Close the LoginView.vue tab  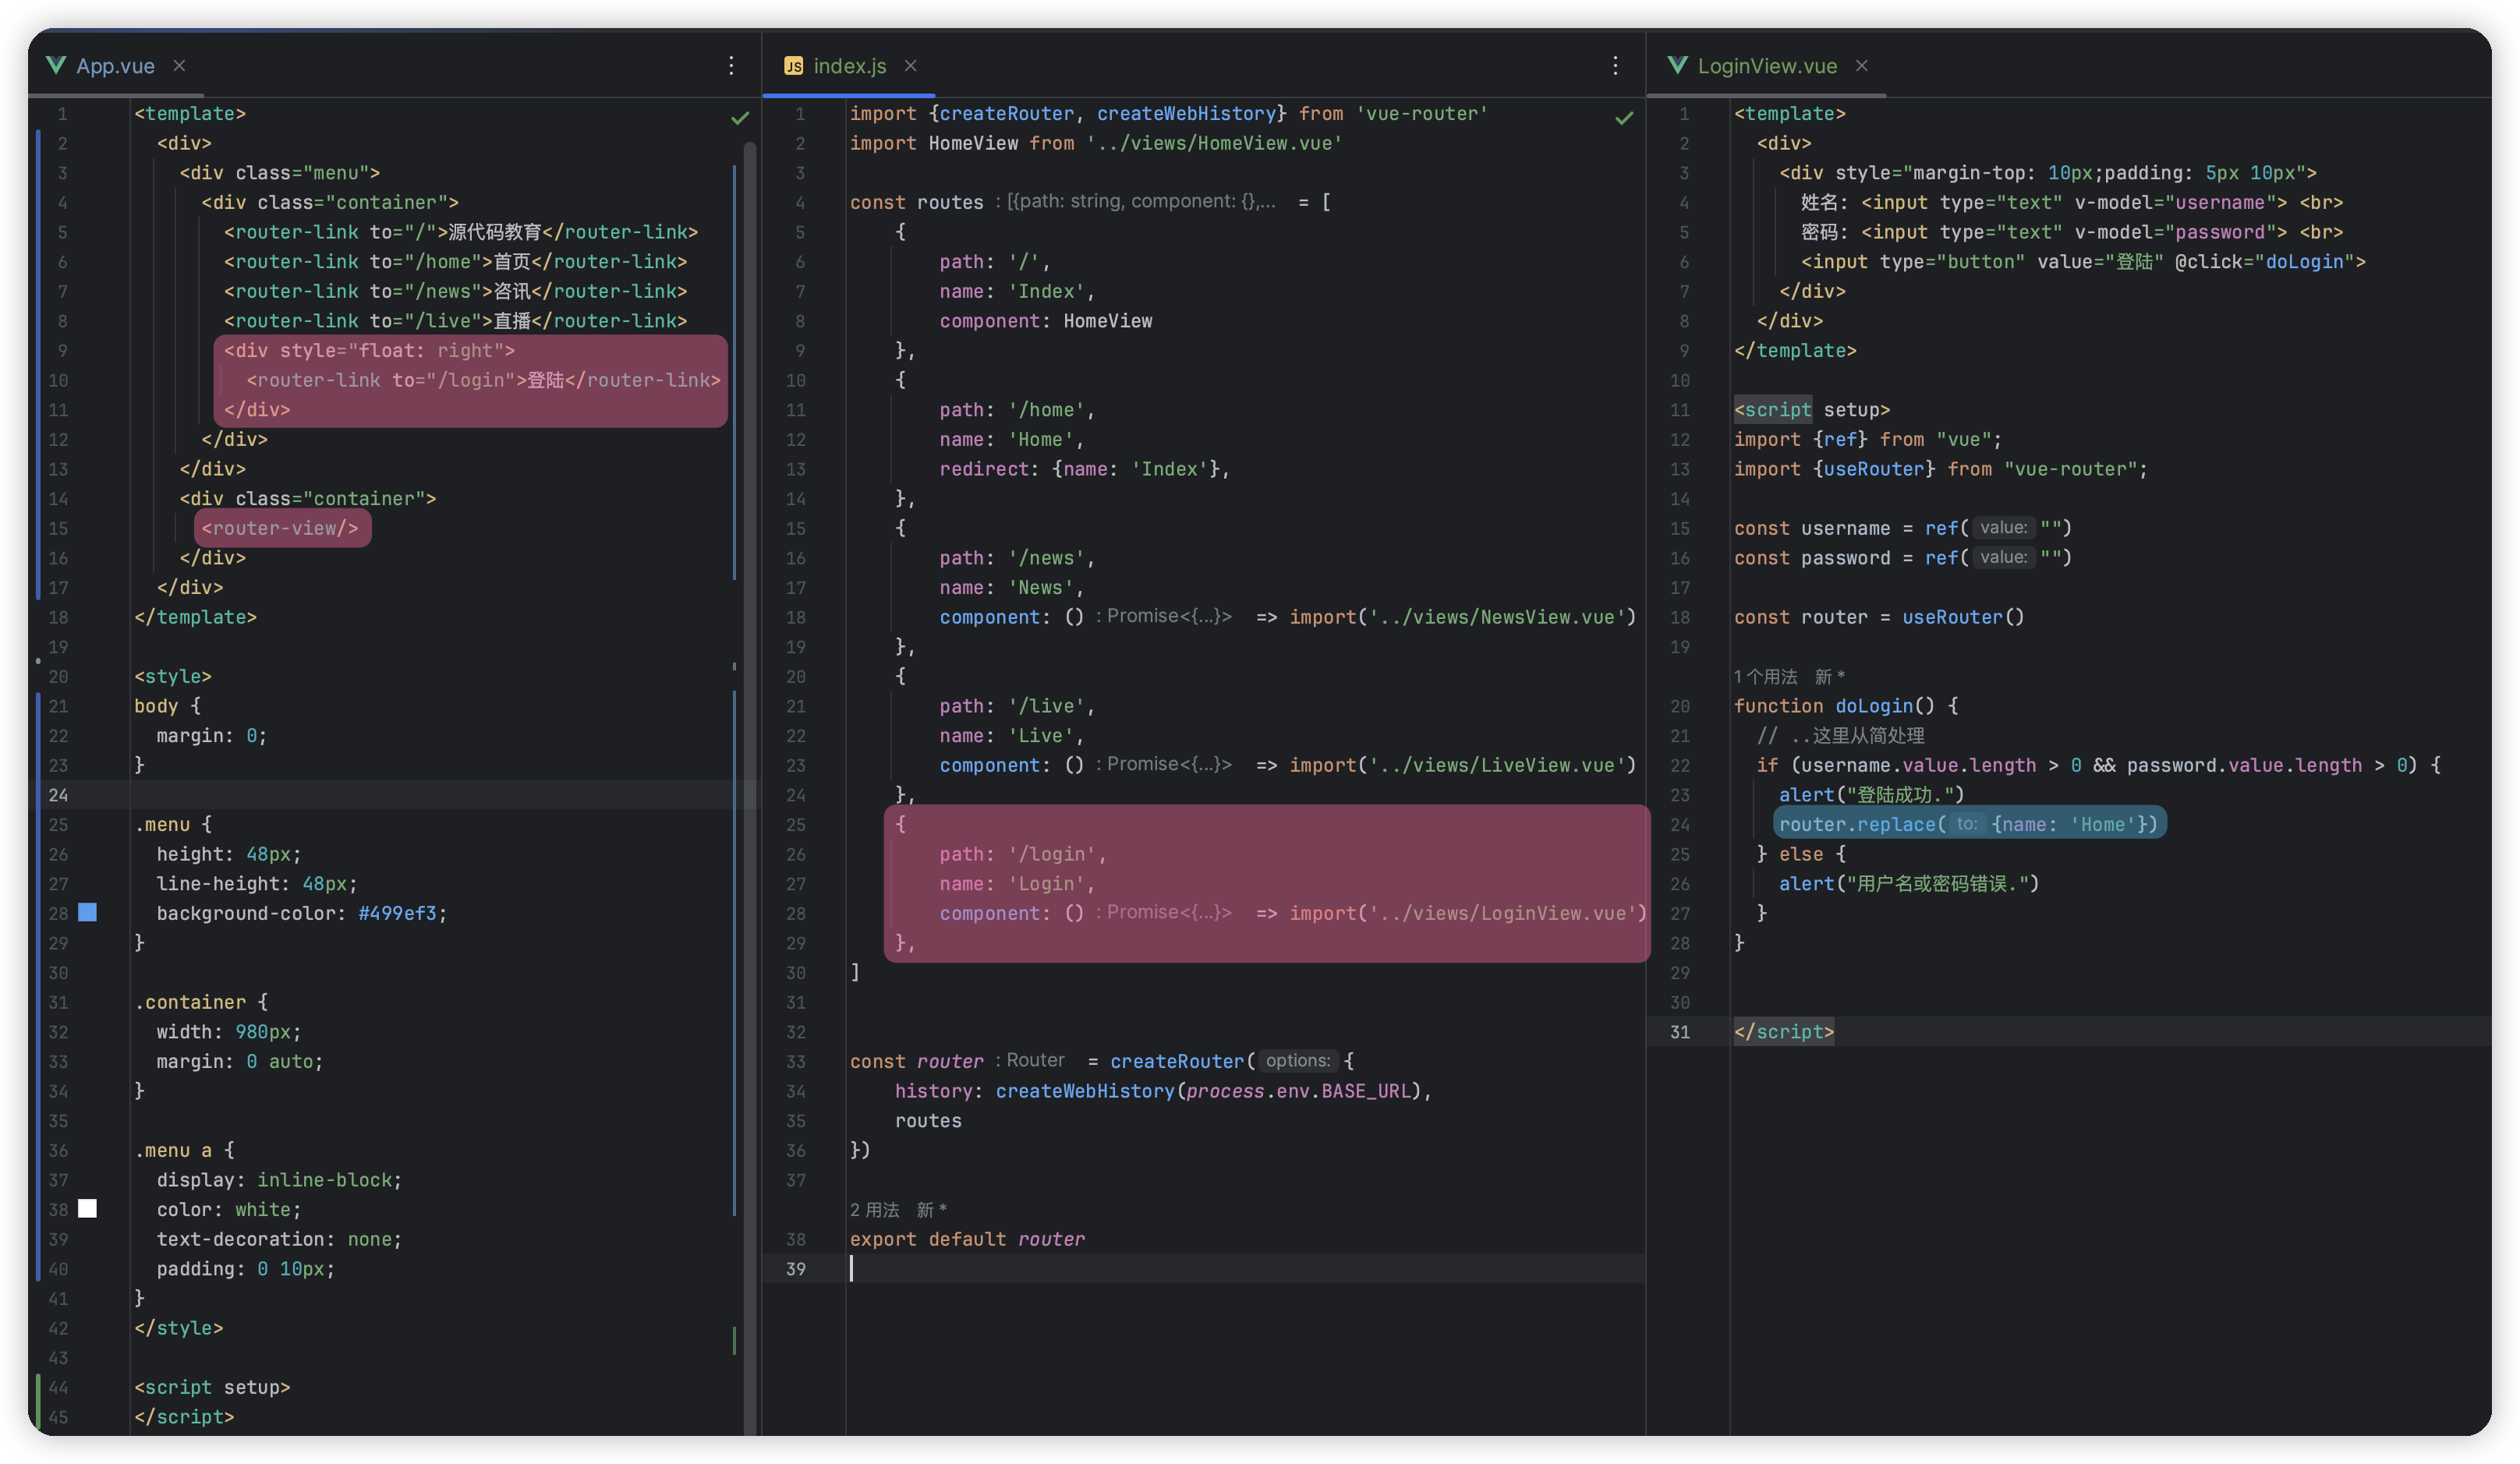(x=1861, y=66)
